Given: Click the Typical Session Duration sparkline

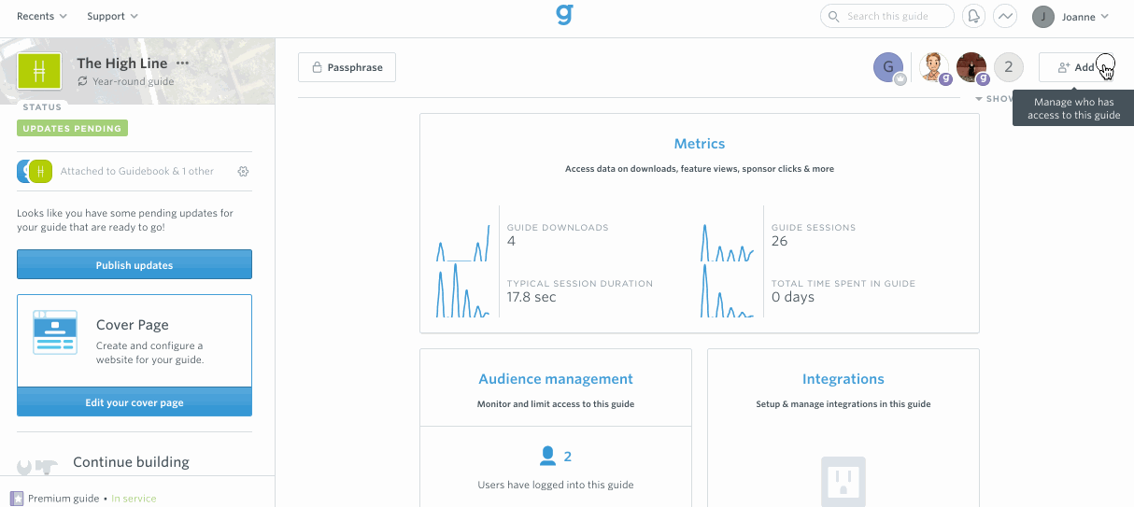Looking at the screenshot, I should [462, 290].
